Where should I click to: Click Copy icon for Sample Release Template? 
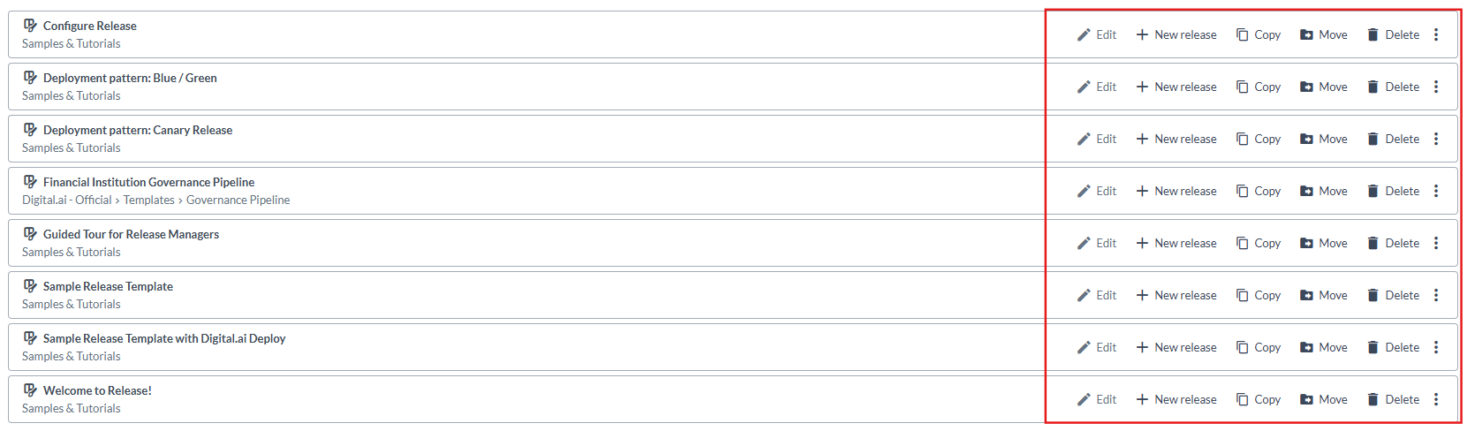coord(1243,296)
